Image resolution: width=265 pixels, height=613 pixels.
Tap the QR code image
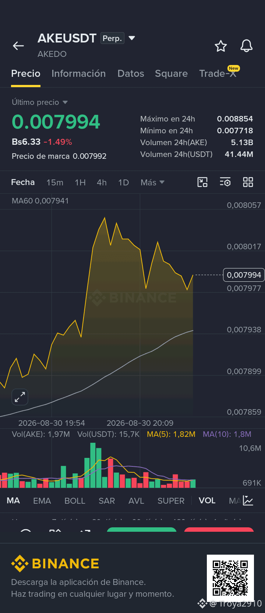click(230, 578)
